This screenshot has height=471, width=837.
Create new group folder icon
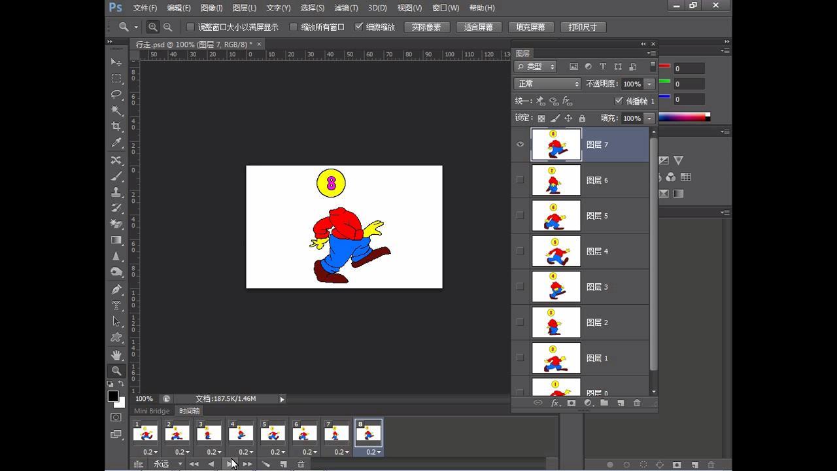(604, 403)
